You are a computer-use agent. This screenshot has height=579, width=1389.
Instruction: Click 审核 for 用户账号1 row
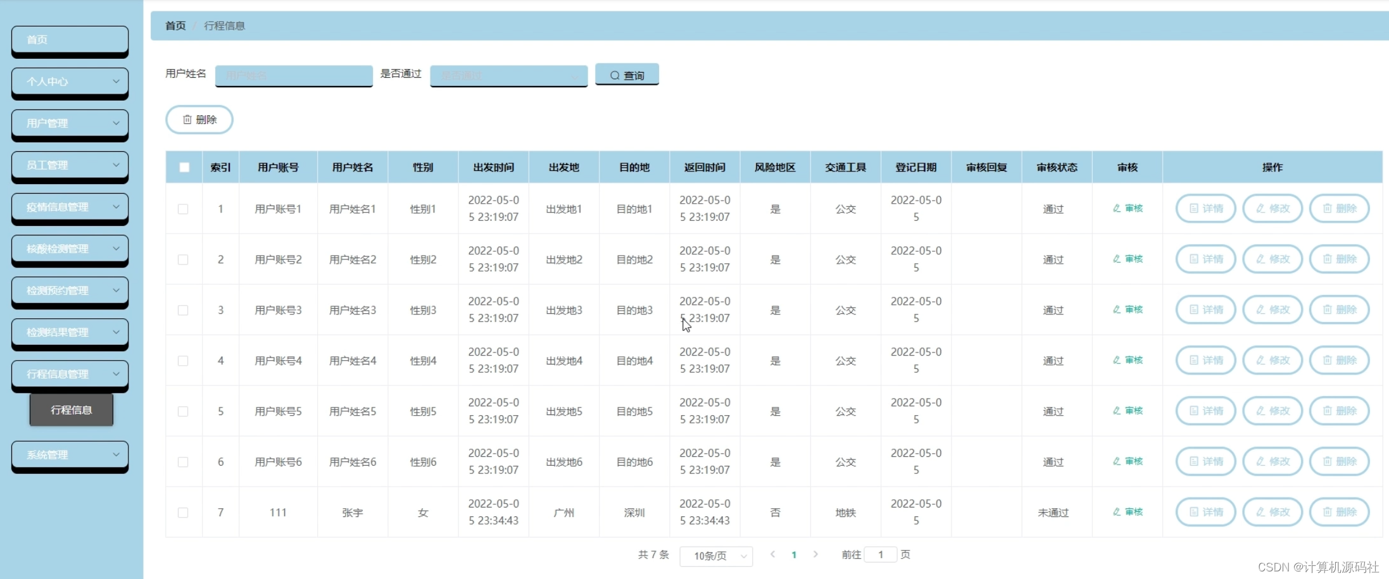[x=1128, y=208]
